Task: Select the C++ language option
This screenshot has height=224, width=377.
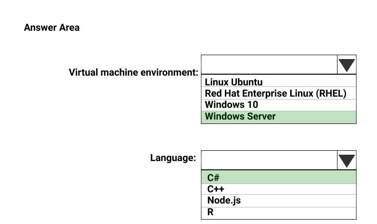Action: tap(278, 189)
